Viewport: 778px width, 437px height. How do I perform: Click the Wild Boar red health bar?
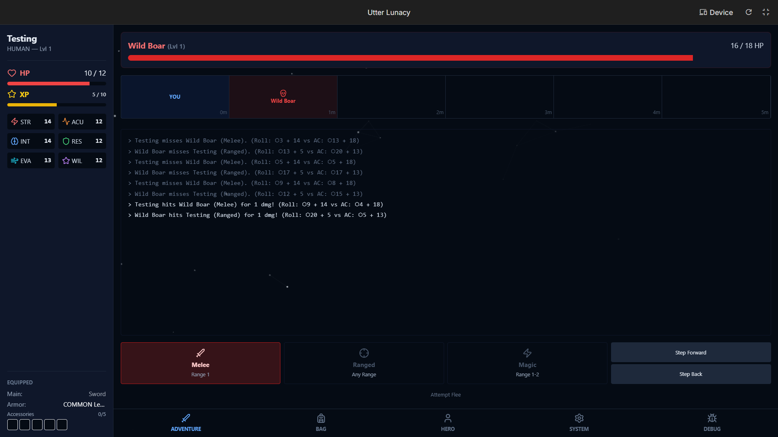pos(410,58)
